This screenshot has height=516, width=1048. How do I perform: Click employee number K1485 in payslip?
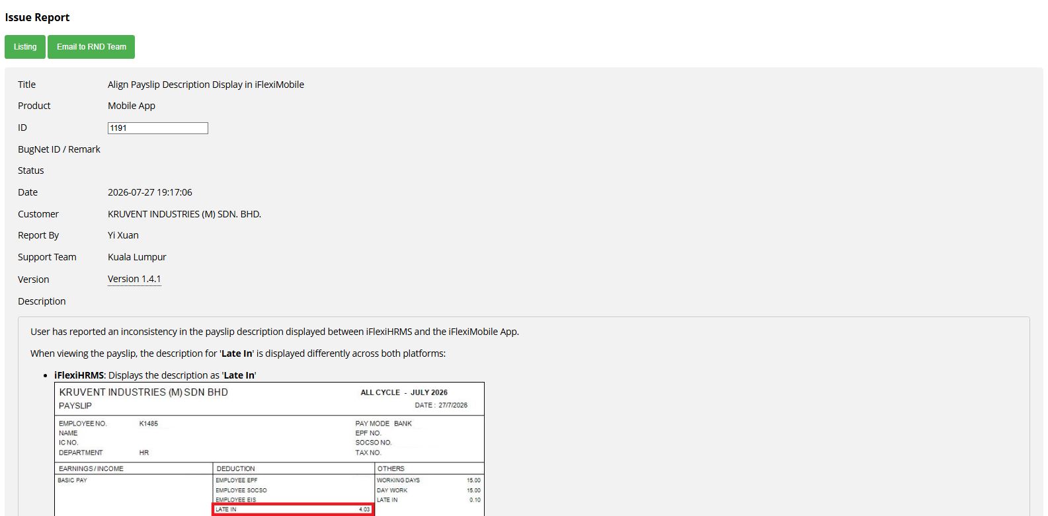point(149,424)
